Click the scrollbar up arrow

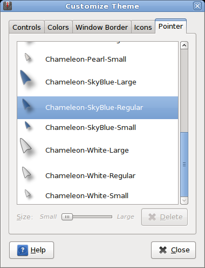coord(184,45)
